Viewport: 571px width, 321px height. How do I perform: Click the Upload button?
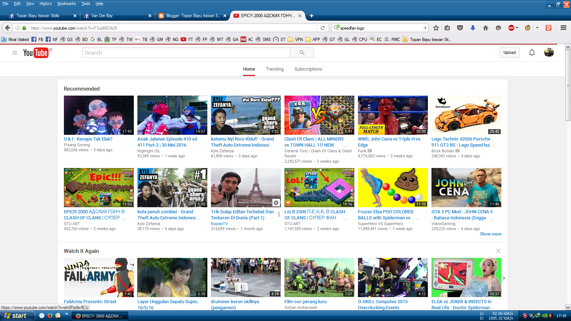tap(510, 53)
